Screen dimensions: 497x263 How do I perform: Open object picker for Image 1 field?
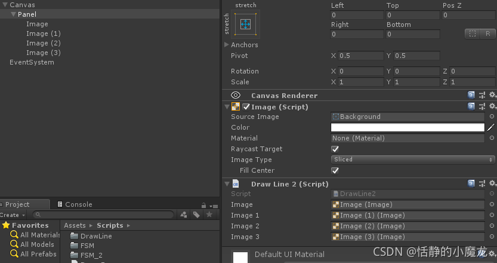(x=492, y=215)
